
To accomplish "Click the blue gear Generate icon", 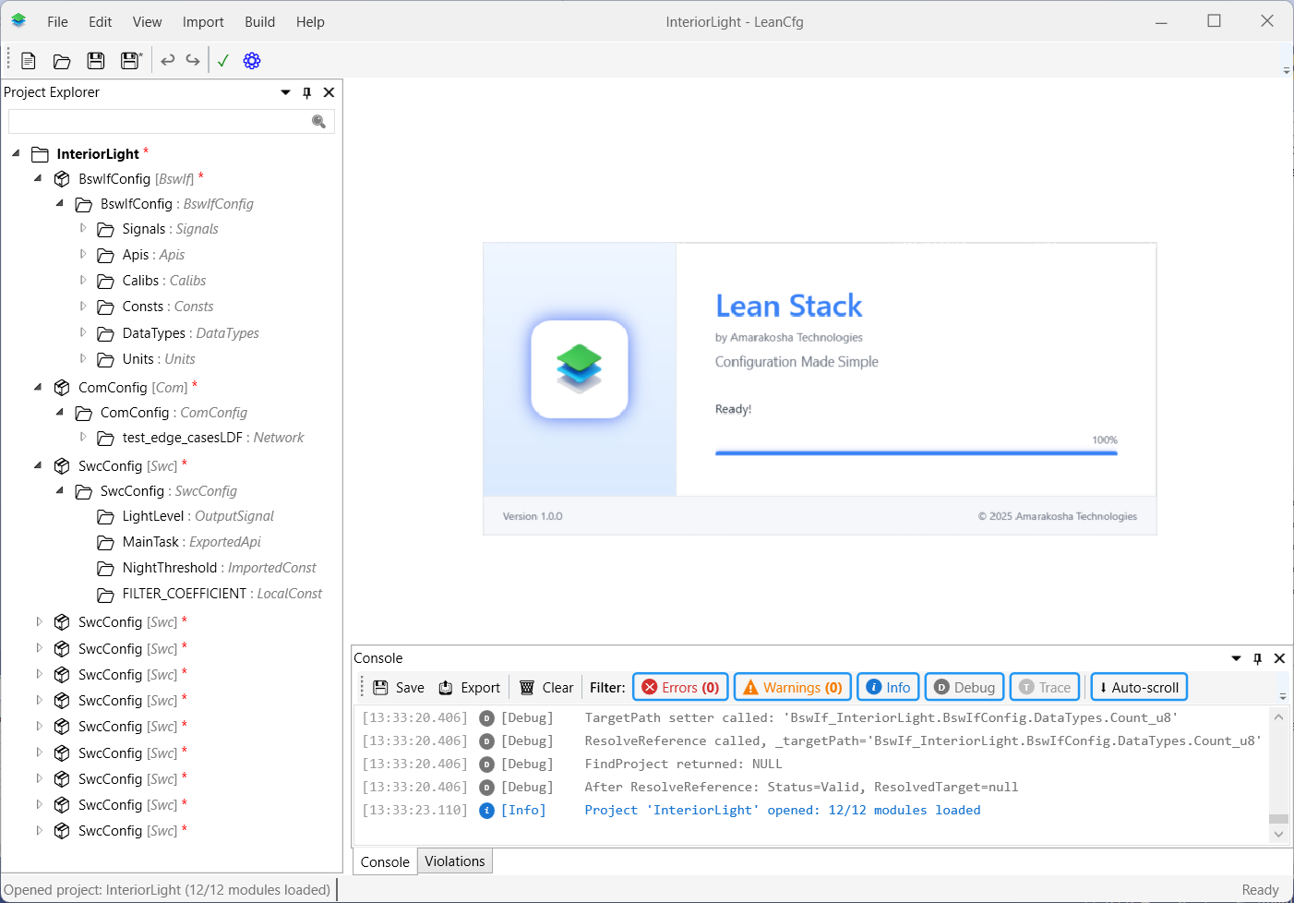I will click(x=252, y=61).
